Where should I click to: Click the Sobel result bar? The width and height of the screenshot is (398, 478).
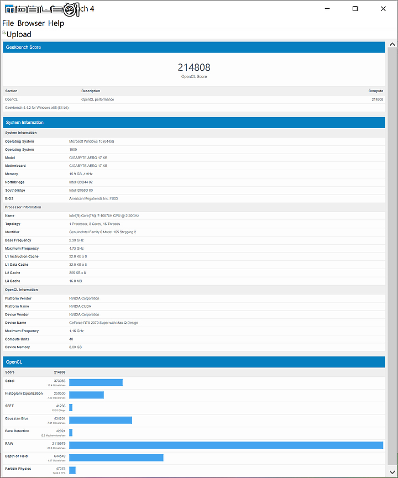click(96, 382)
